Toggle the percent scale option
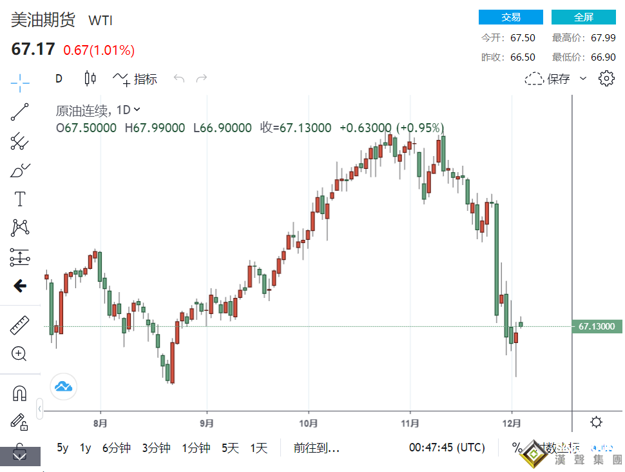This screenshot has width=625, height=472. coord(517,447)
